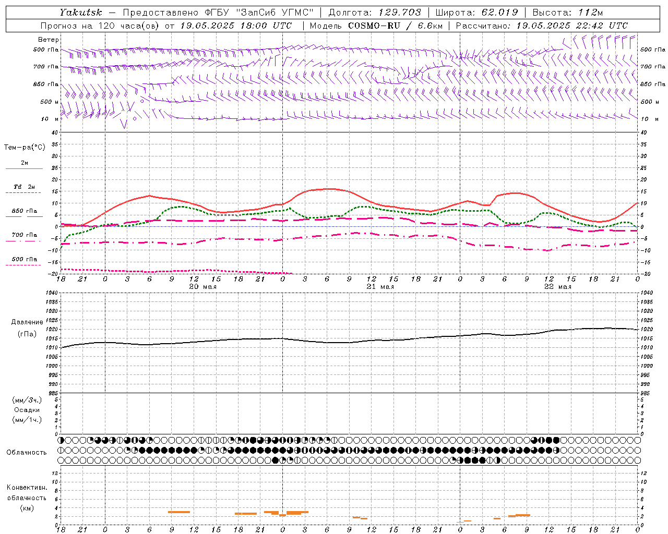
Task: Click the Давление panel label
Action: click(27, 322)
